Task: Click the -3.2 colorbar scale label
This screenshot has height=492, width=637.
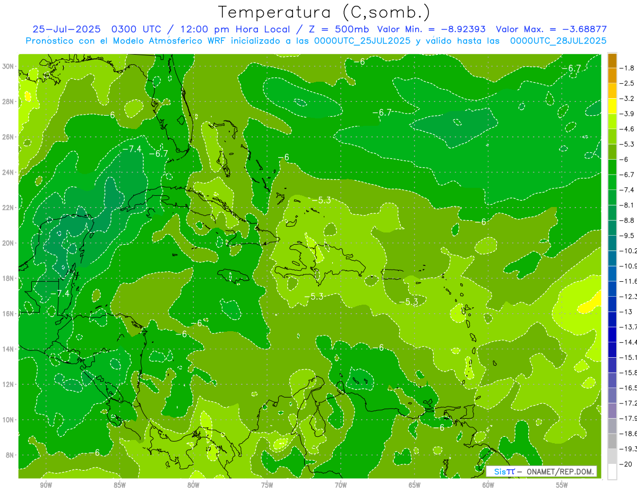Action: coord(627,99)
